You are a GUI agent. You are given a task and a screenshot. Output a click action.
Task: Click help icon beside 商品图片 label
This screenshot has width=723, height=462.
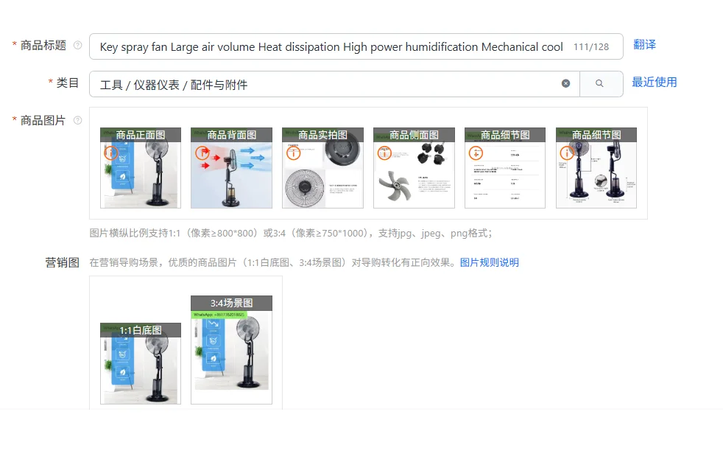[78, 120]
